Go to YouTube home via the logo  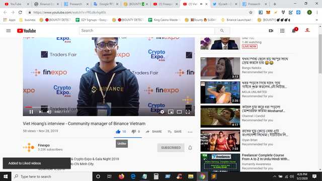click(27, 31)
